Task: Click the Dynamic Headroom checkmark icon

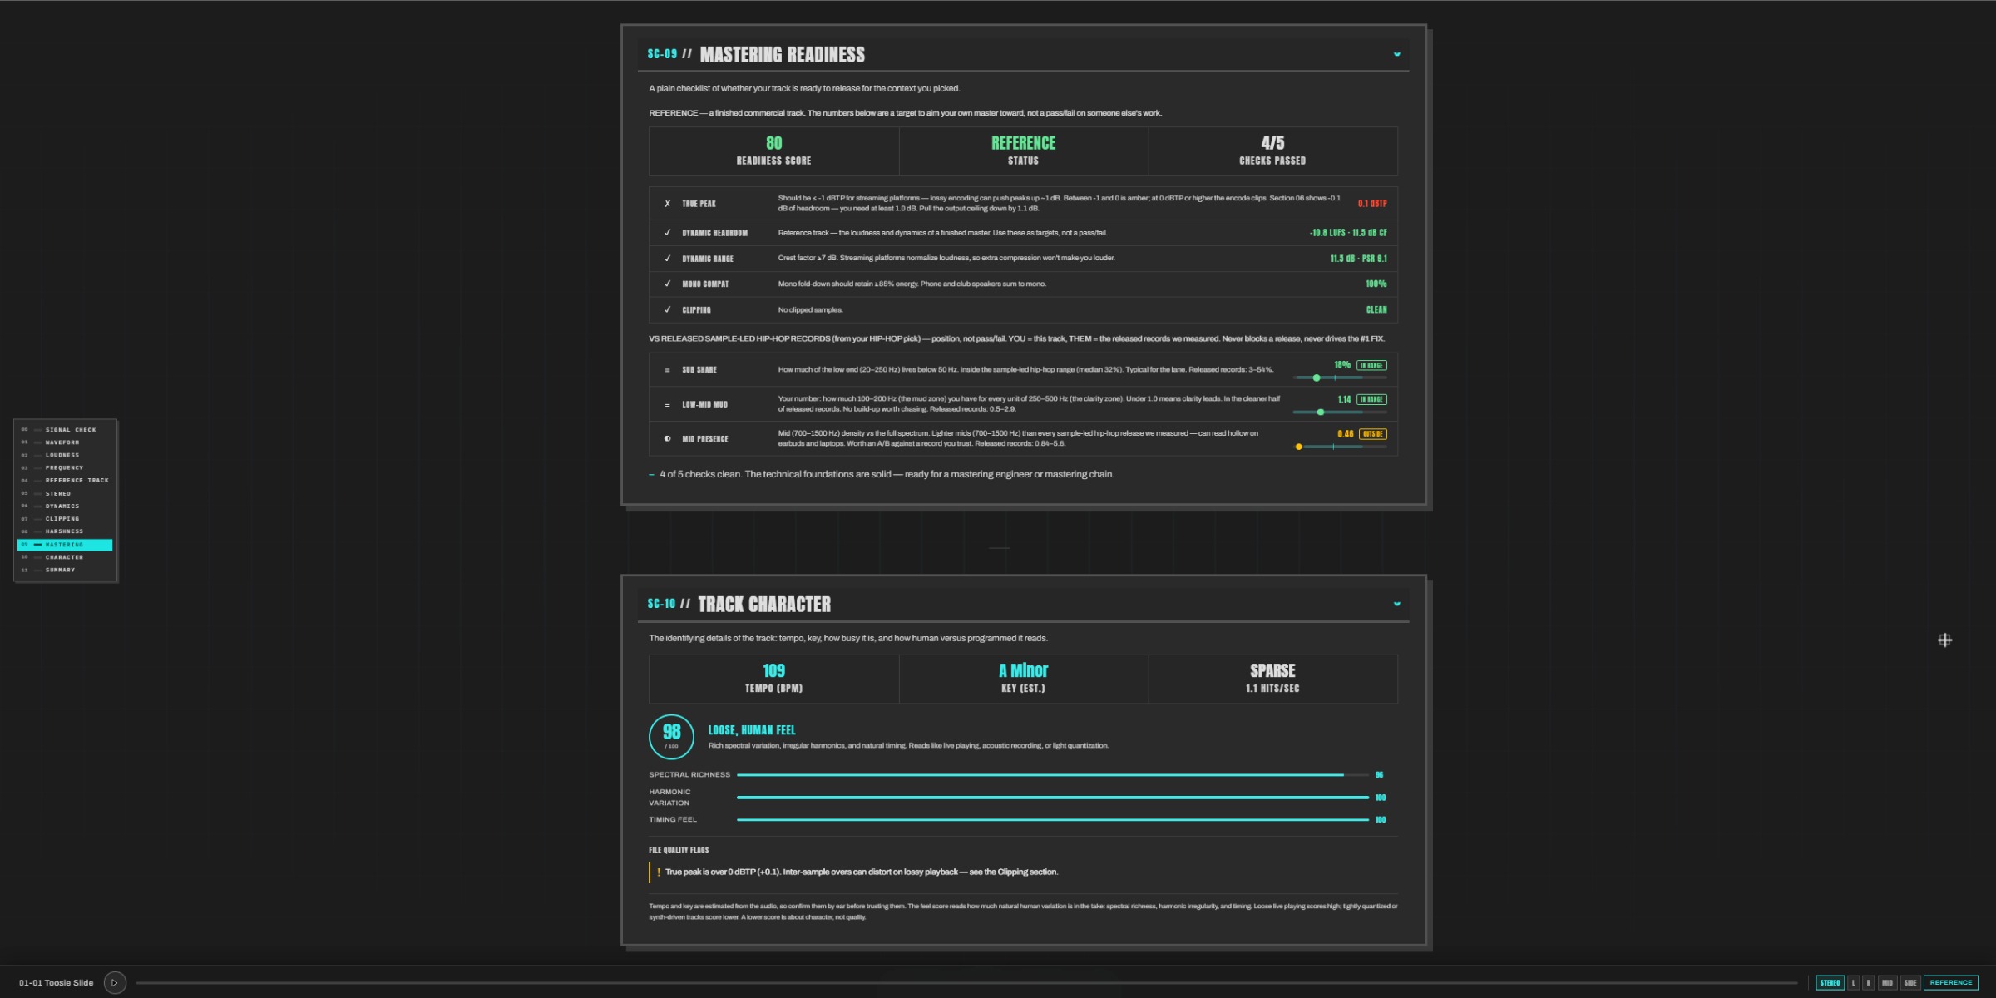Action: click(x=667, y=233)
